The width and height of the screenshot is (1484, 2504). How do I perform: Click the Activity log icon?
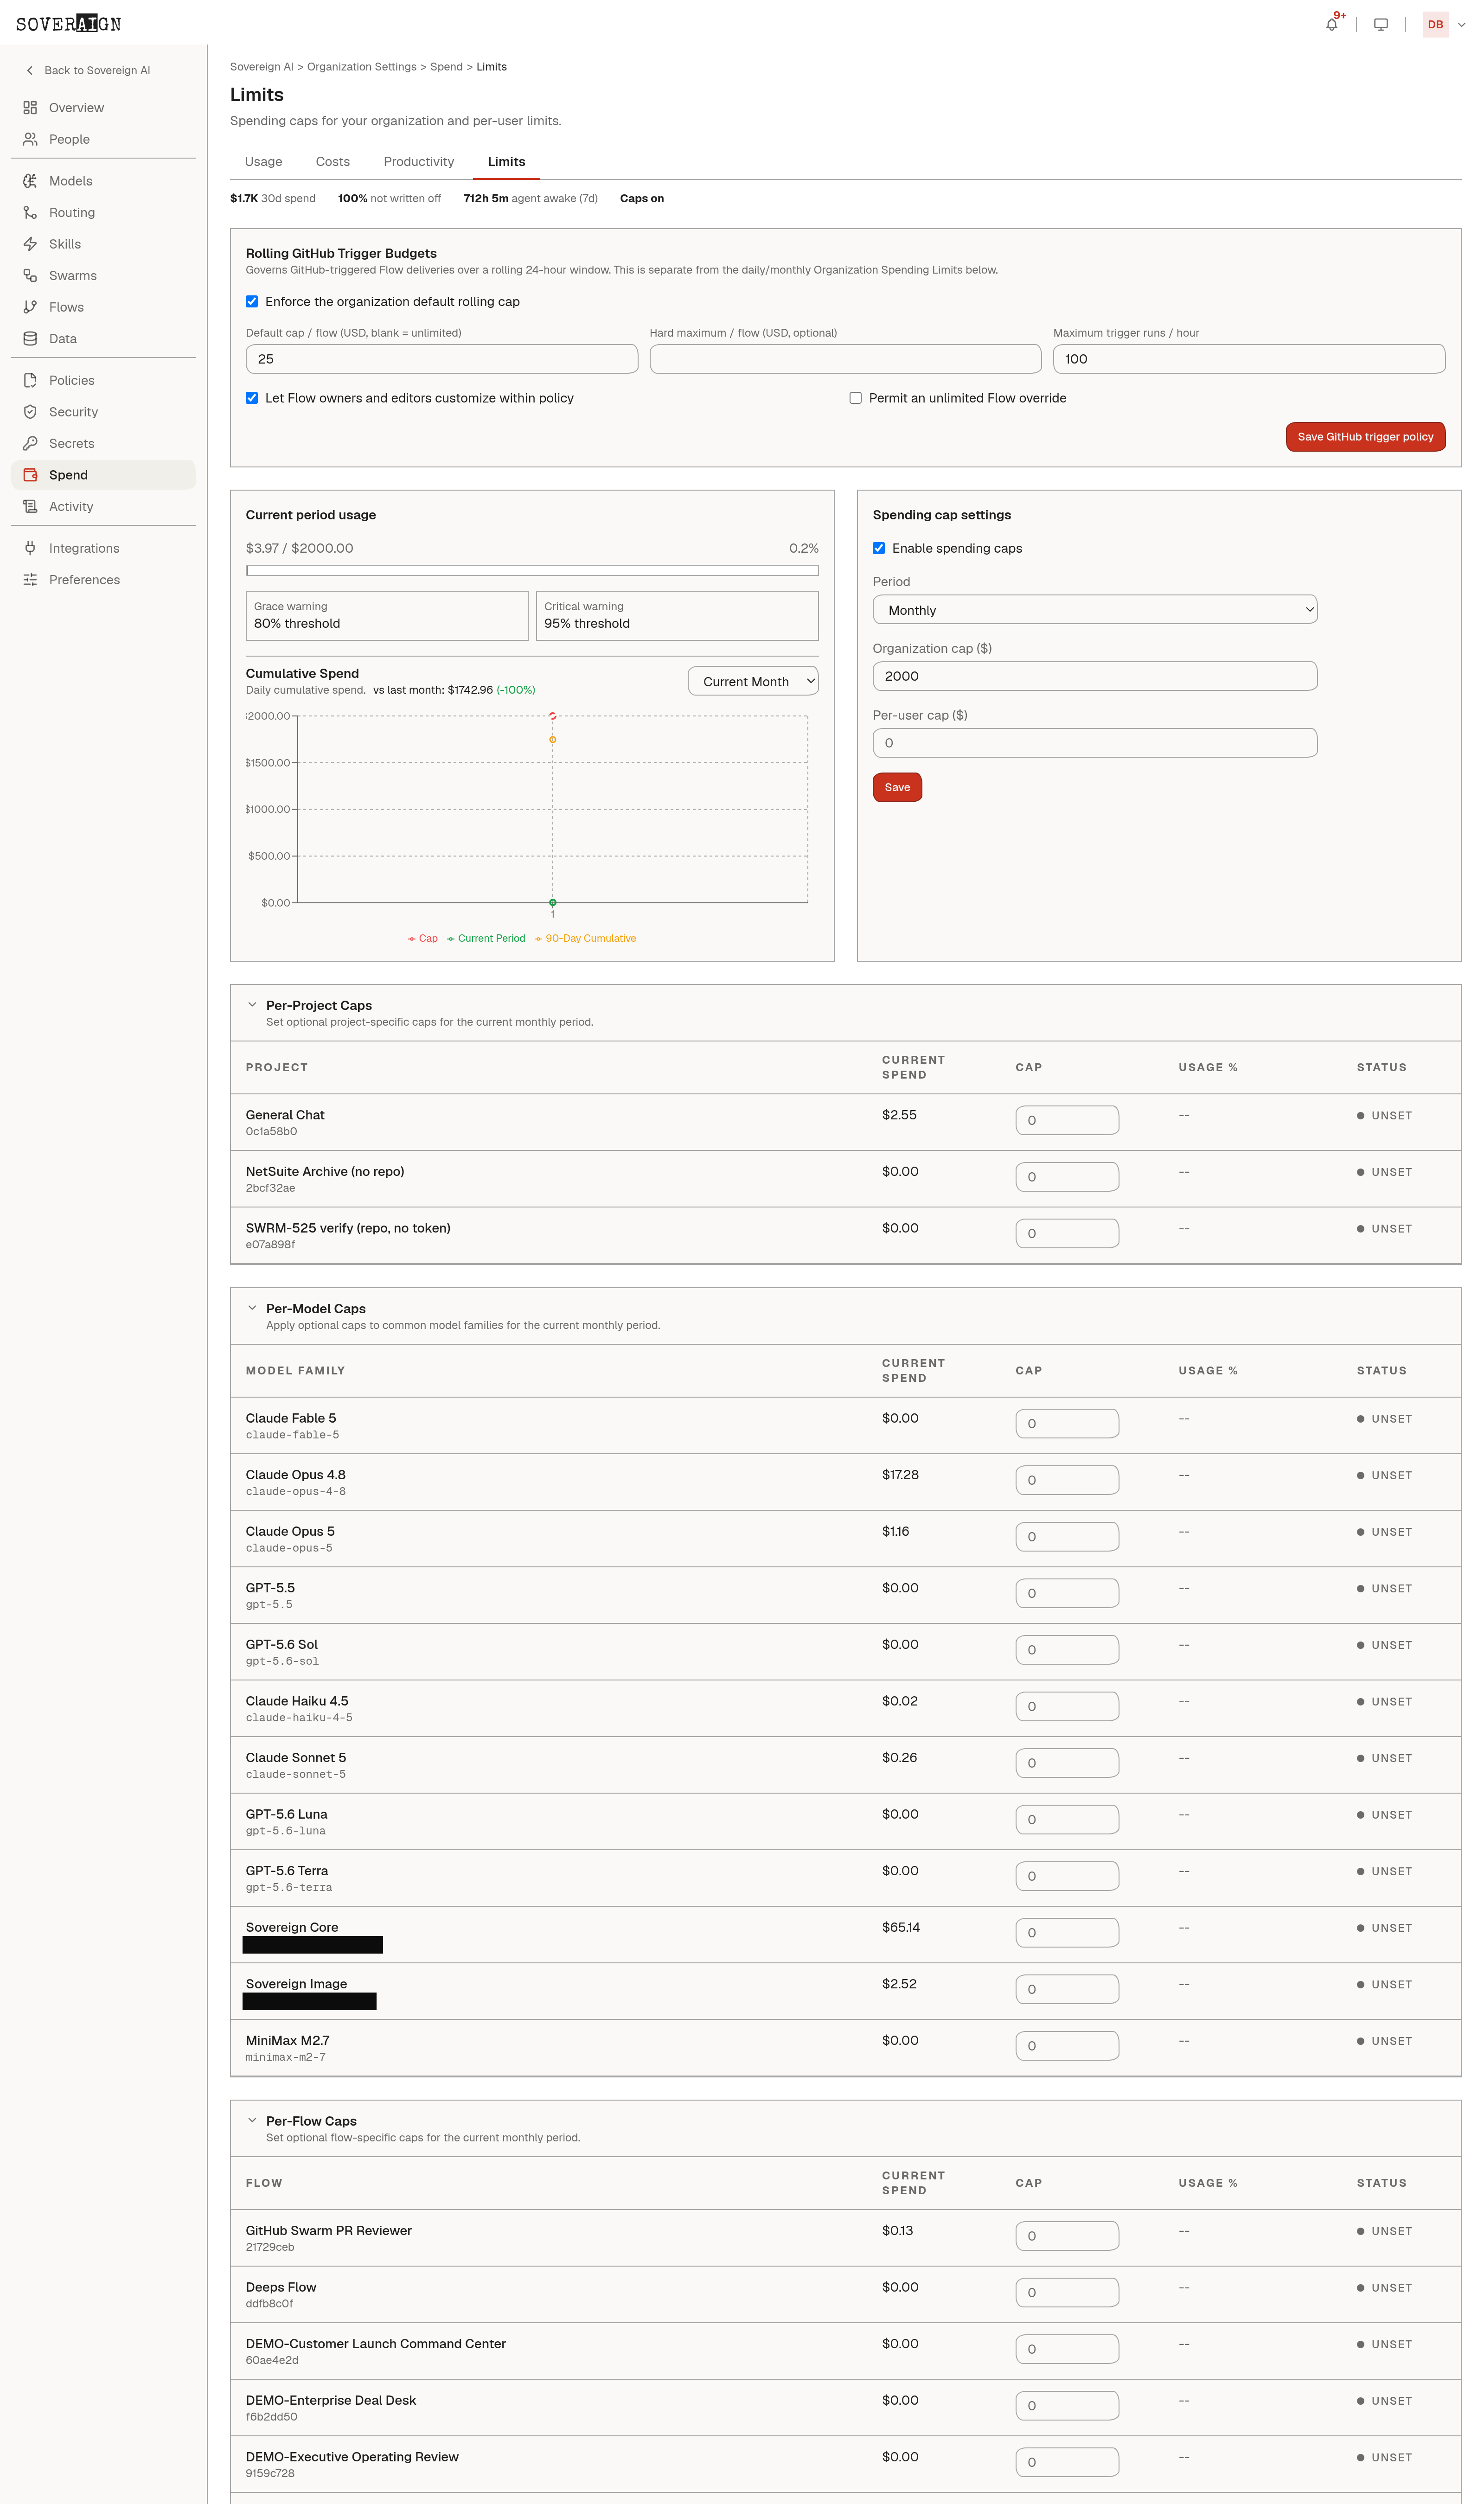coord(30,506)
